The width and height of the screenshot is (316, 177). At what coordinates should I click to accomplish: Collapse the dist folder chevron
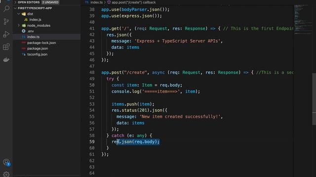click(19, 14)
